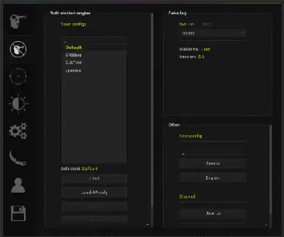Open the Misc gears icon tab
Image resolution: width=284 pixels, height=237 pixels.
18,131
